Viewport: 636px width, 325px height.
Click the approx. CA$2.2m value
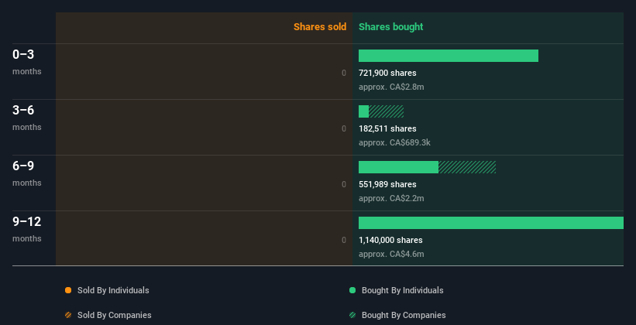pyautogui.click(x=391, y=198)
